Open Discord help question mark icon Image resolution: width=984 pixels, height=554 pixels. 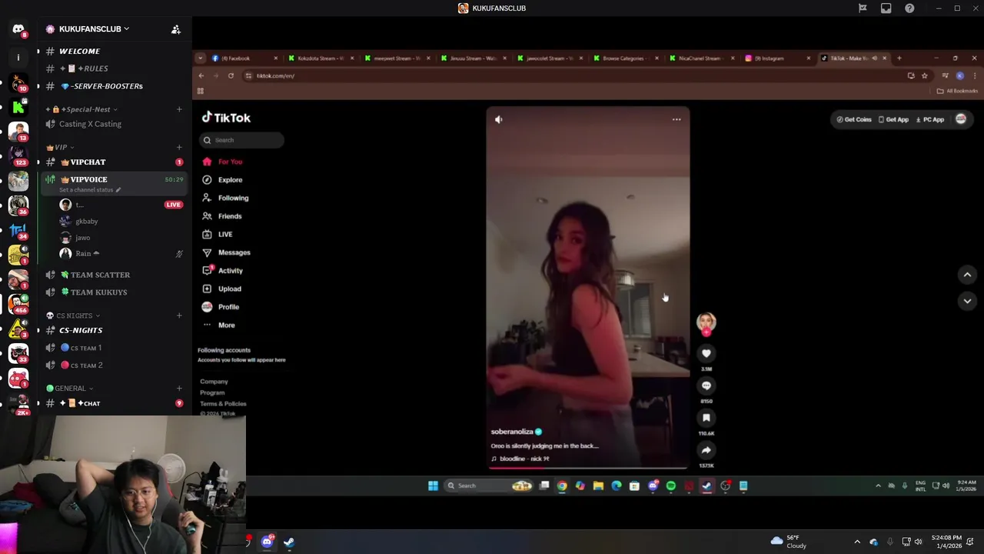(x=909, y=8)
